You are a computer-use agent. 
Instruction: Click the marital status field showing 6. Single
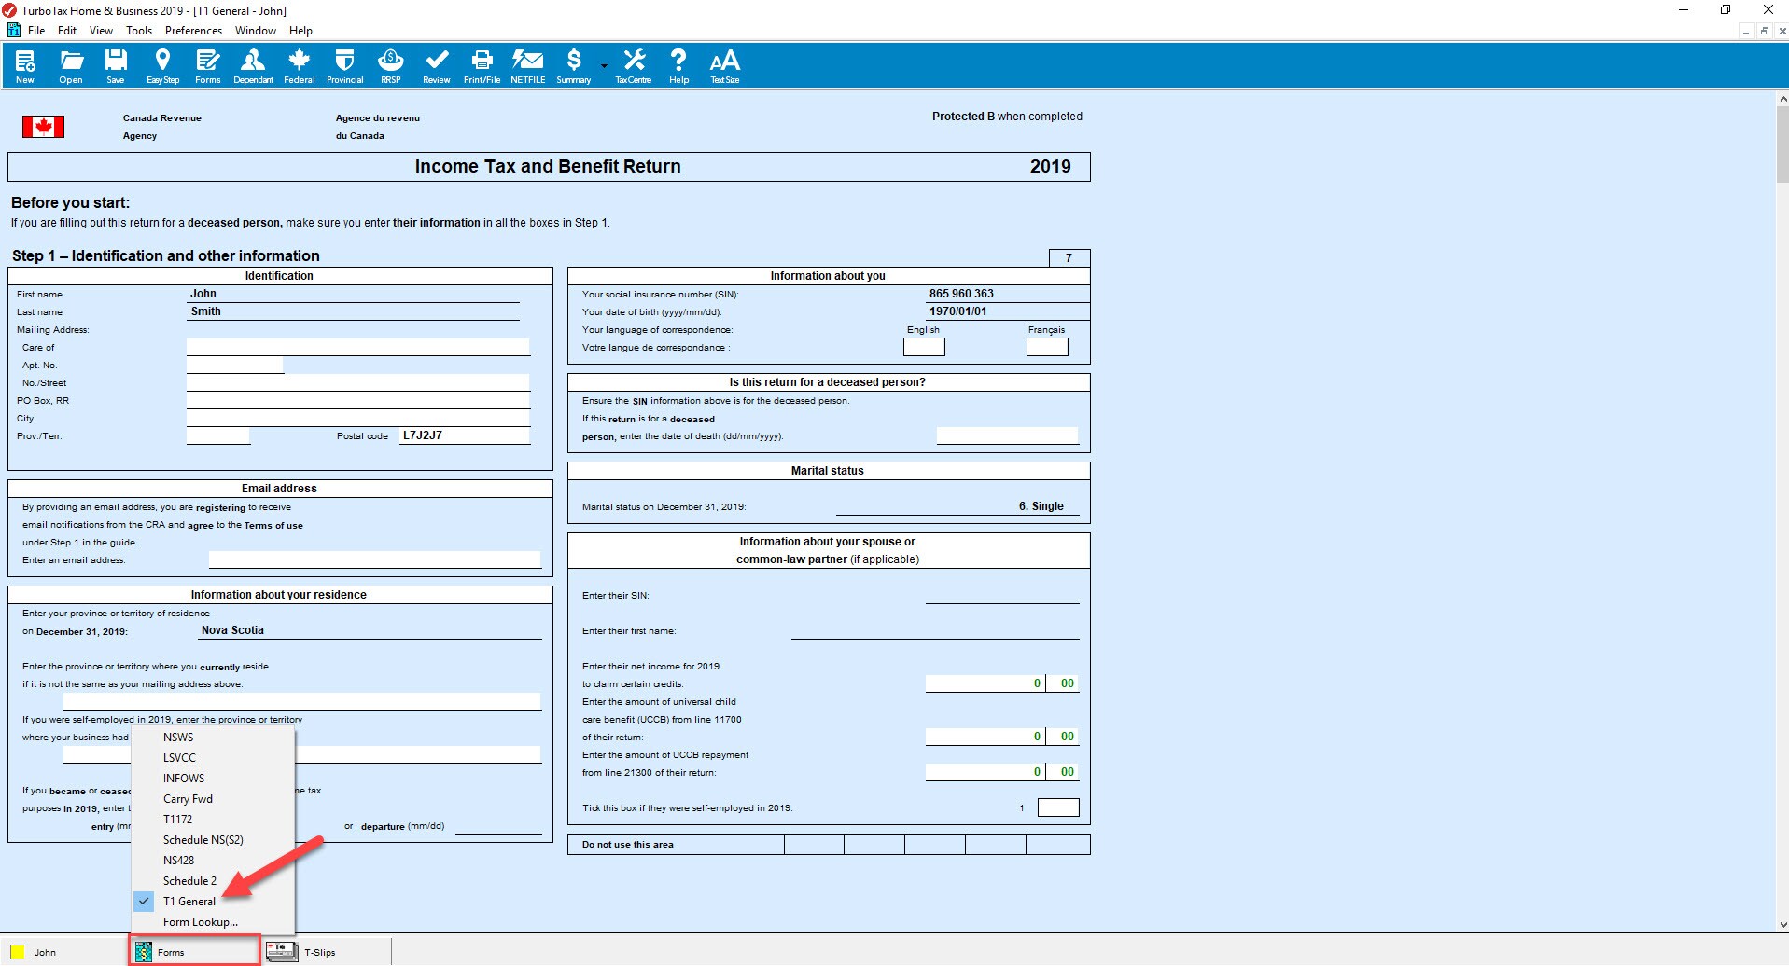tap(957, 506)
